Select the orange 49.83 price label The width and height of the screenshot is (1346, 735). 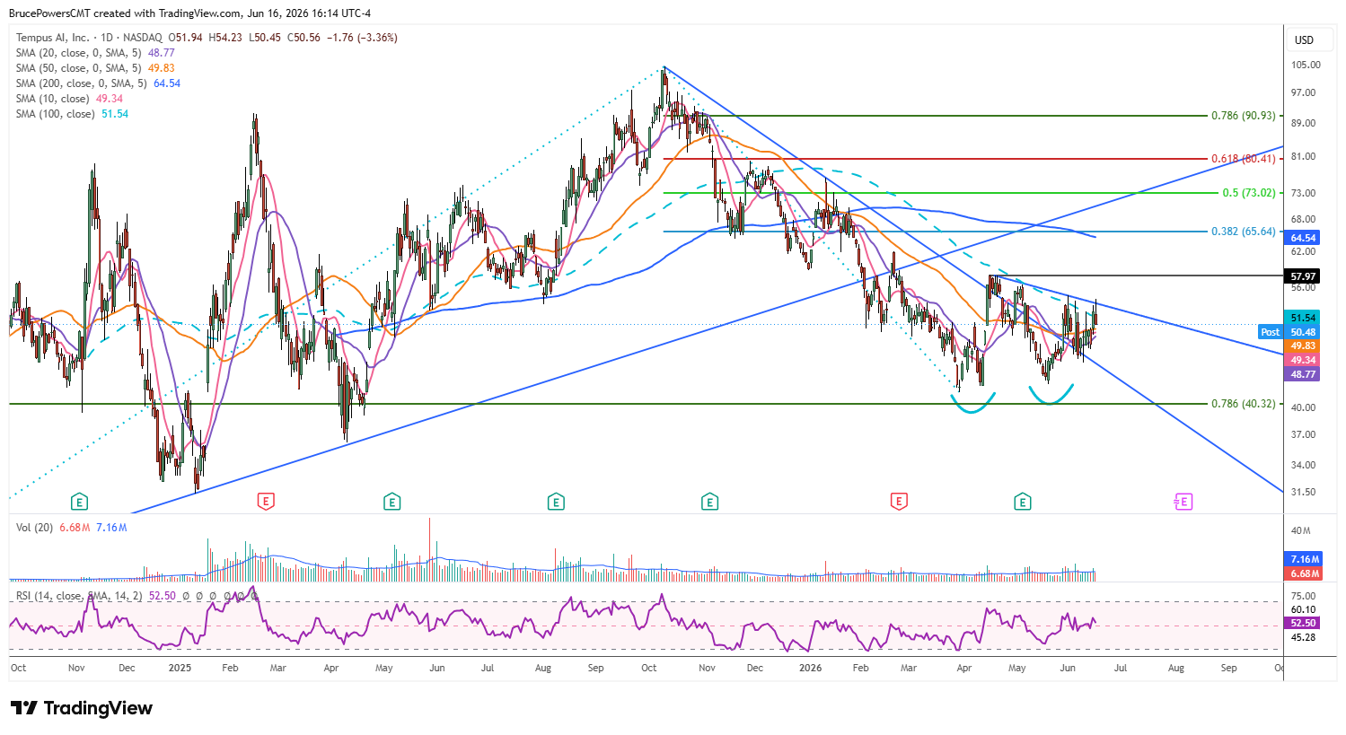(1303, 346)
